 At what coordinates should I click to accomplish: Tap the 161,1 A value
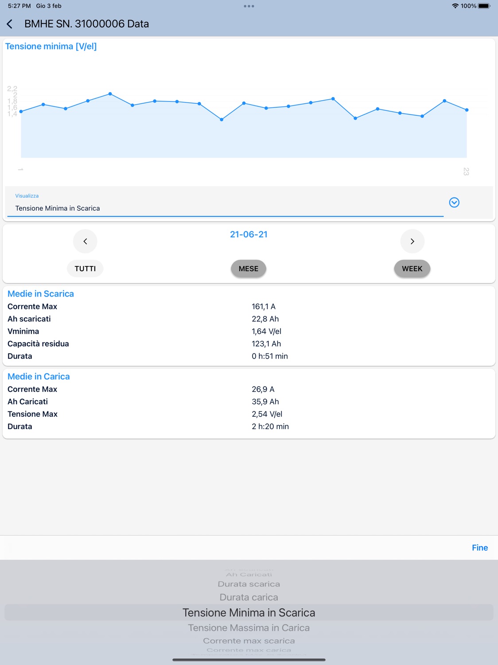coord(264,306)
